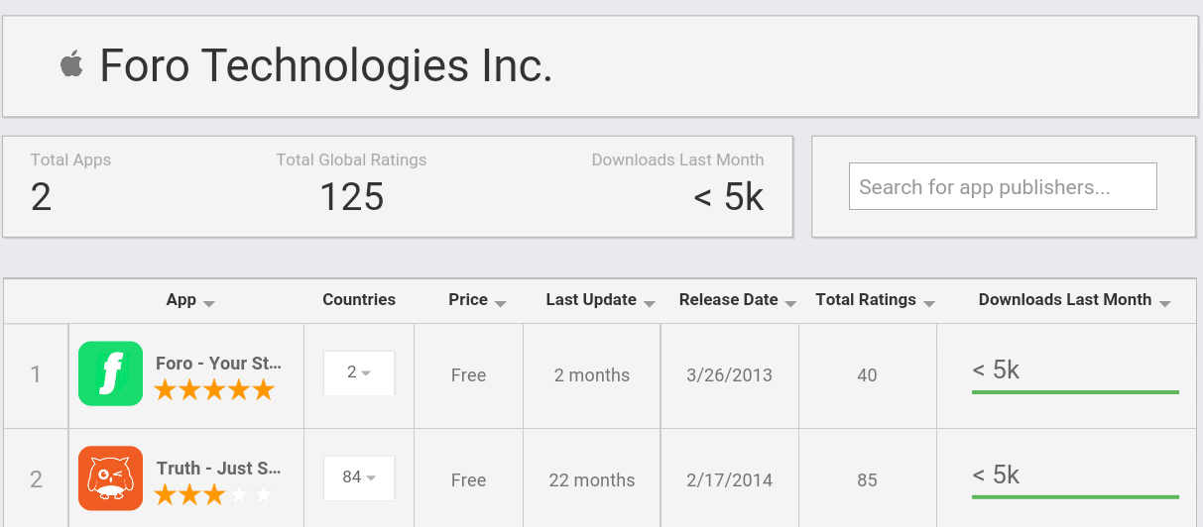The width and height of the screenshot is (1203, 527).
Task: Focus the Search for app publishers field
Action: click(1003, 186)
